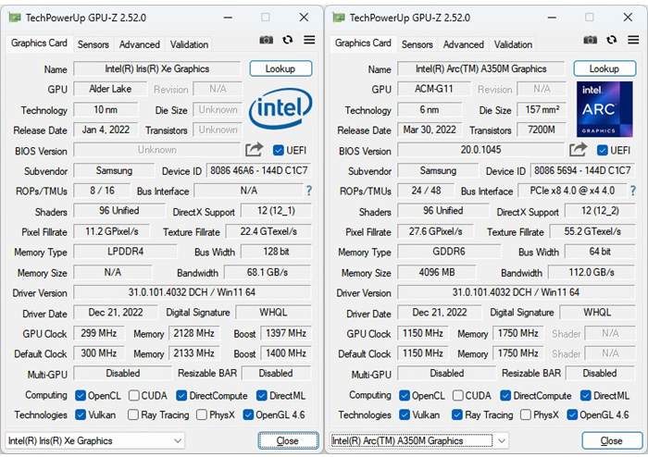Toggle CUDA checkbox in left window
The height and width of the screenshot is (457, 648).
pos(134,396)
